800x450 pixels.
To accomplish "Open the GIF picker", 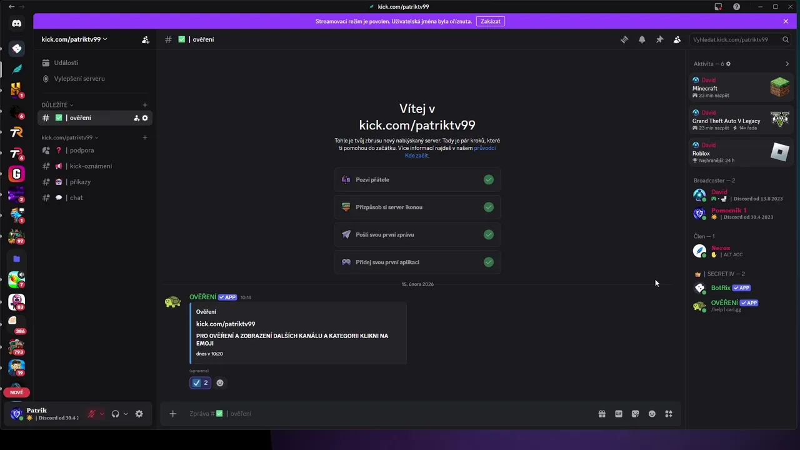I will (x=619, y=414).
